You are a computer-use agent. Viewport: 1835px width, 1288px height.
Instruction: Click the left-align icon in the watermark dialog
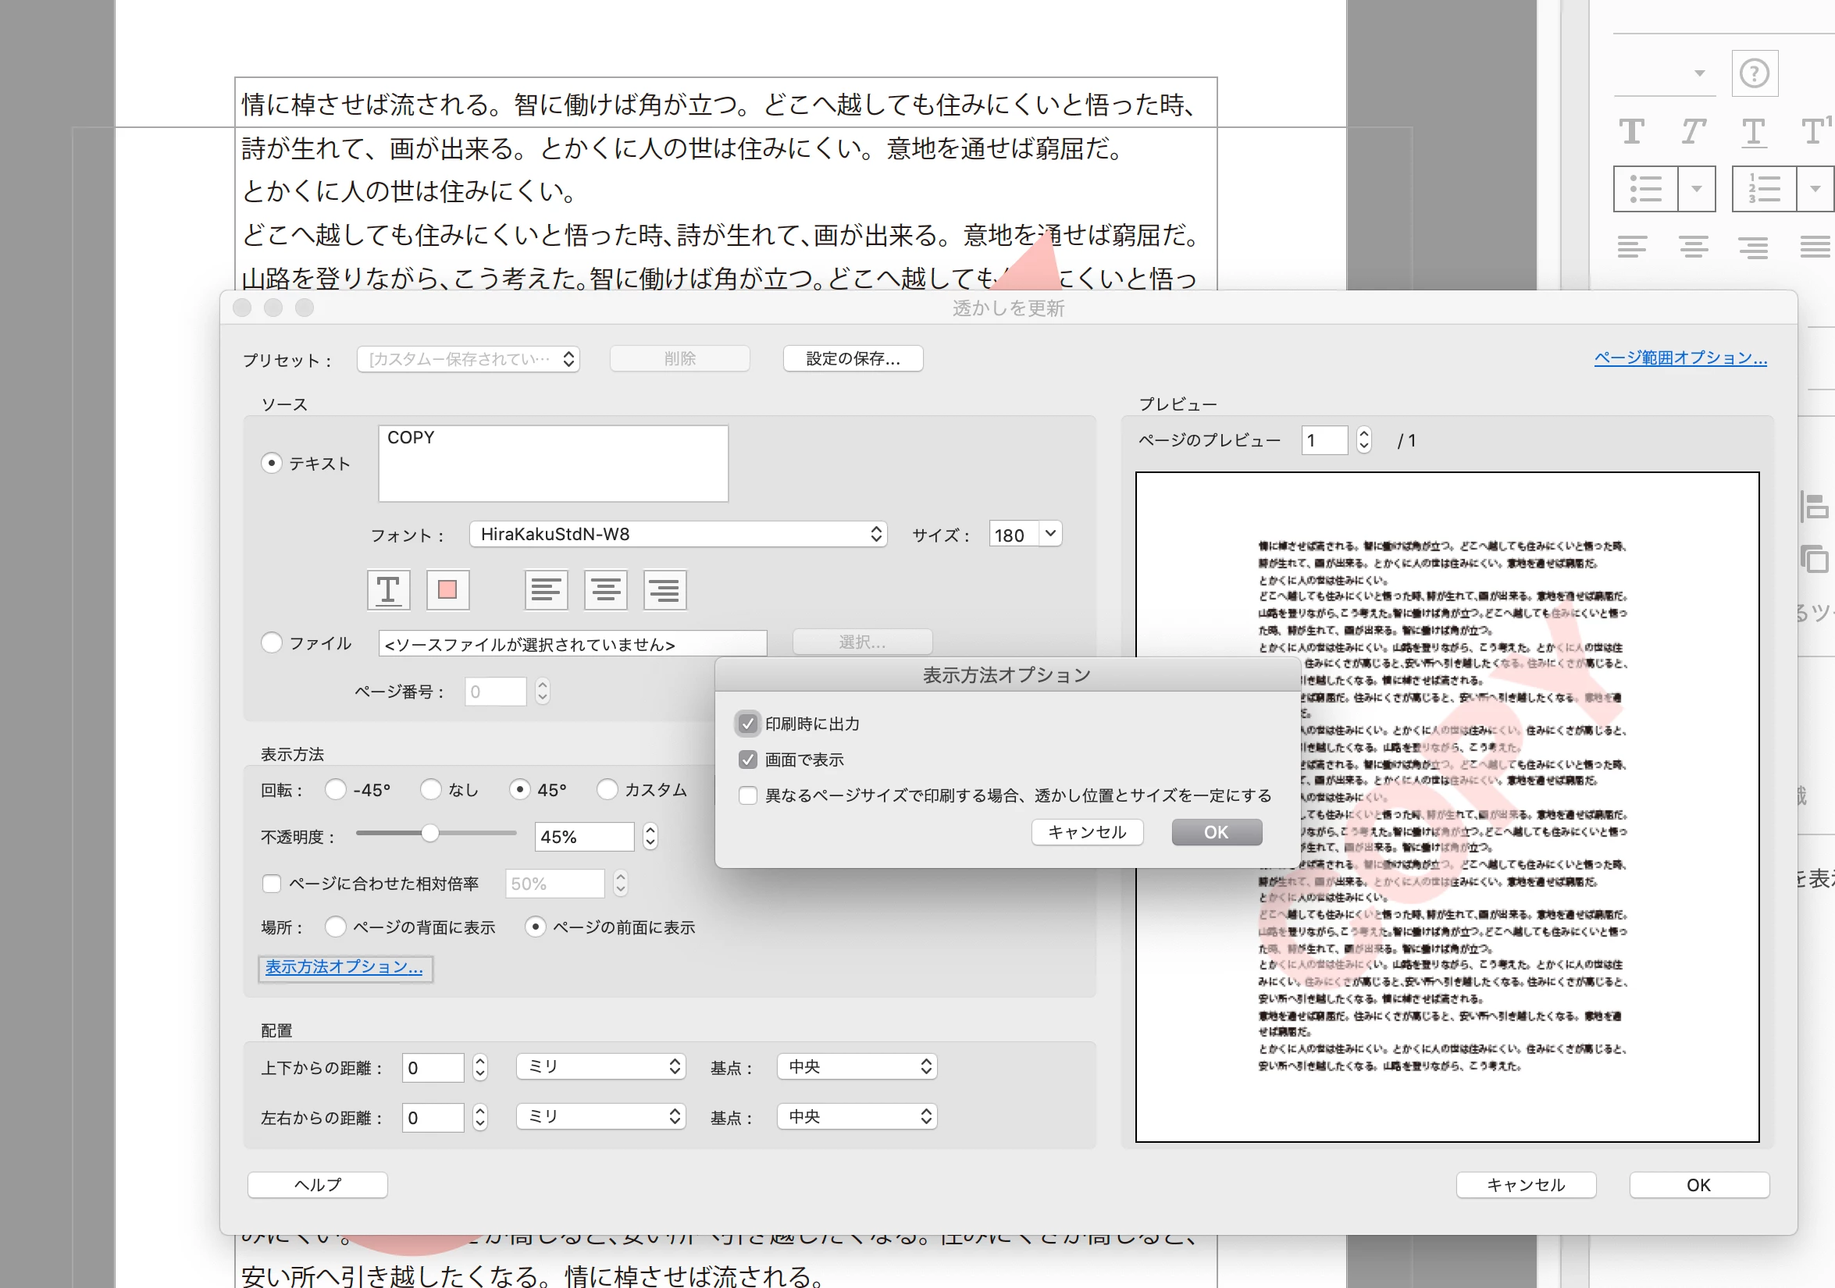(546, 590)
